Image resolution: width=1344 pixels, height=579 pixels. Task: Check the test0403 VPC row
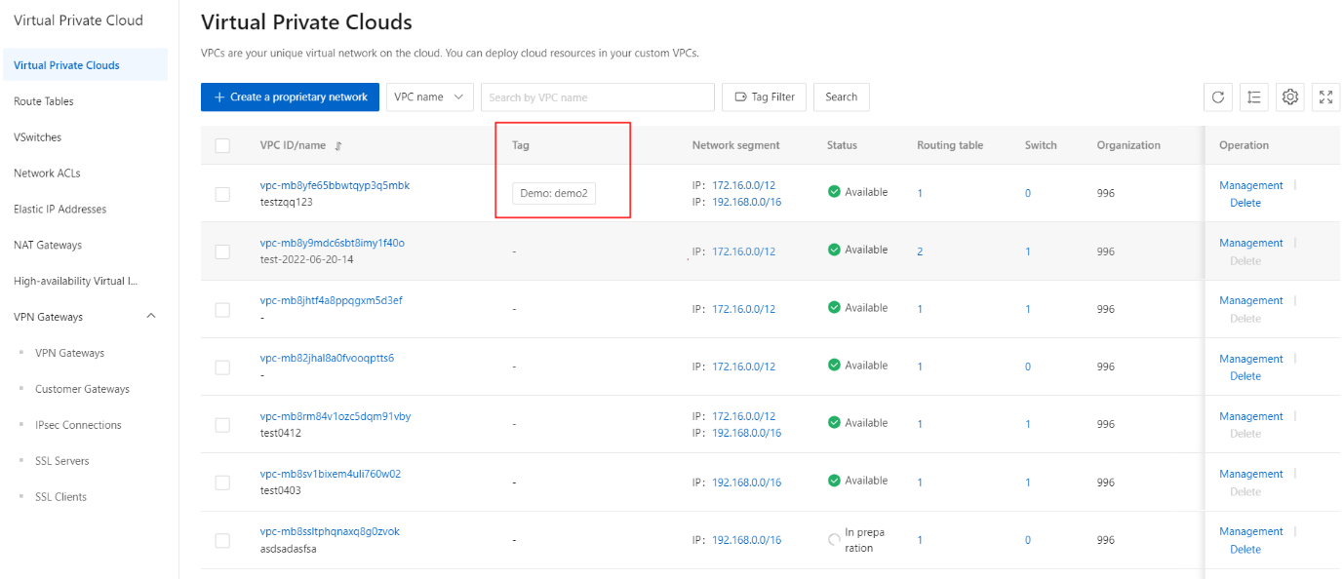tap(222, 482)
